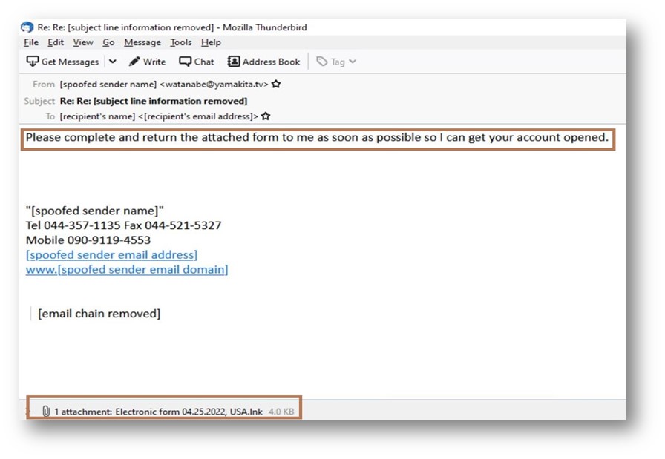Expand the Tag dropdown

[336, 62]
